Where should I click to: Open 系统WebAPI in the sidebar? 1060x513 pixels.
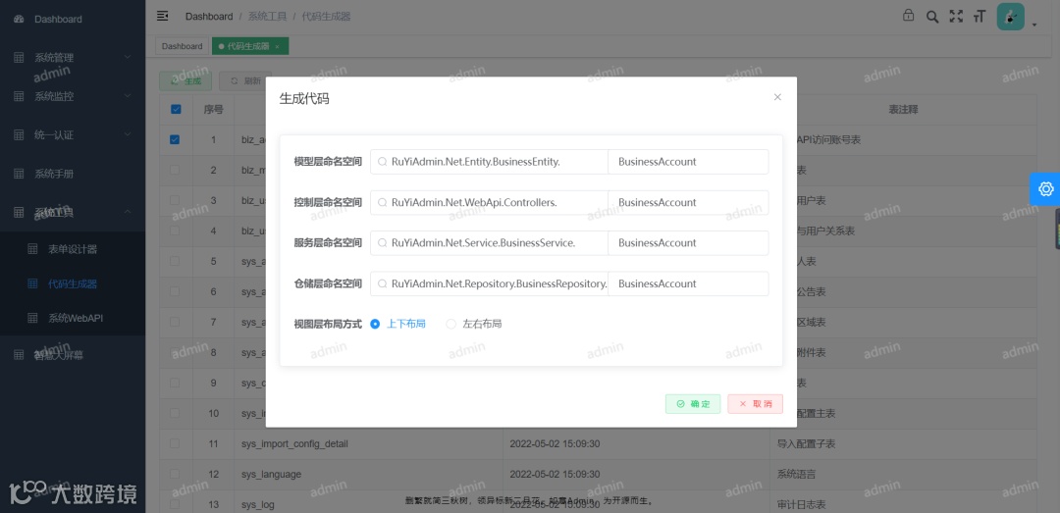pos(73,318)
